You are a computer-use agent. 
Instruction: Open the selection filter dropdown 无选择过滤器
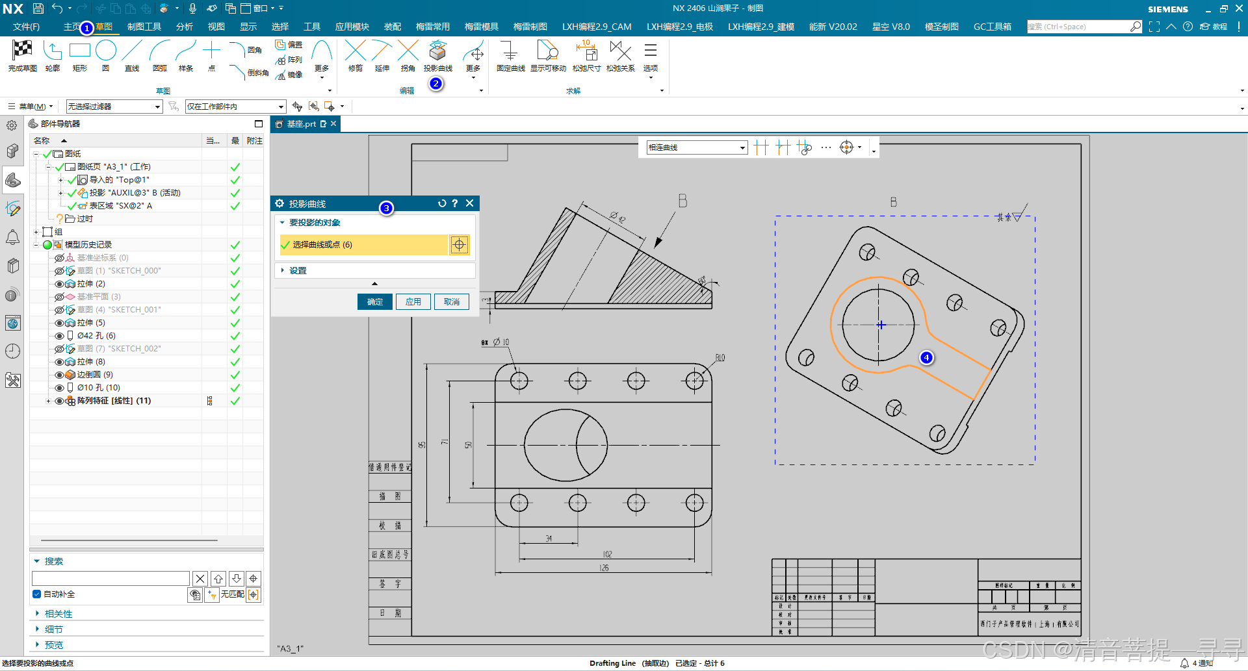click(114, 107)
